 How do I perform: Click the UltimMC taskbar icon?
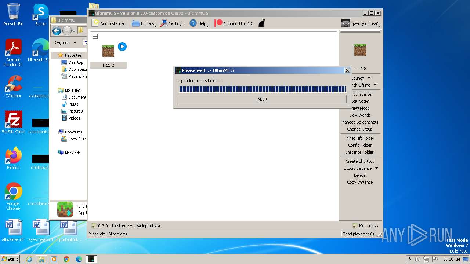pos(91,259)
